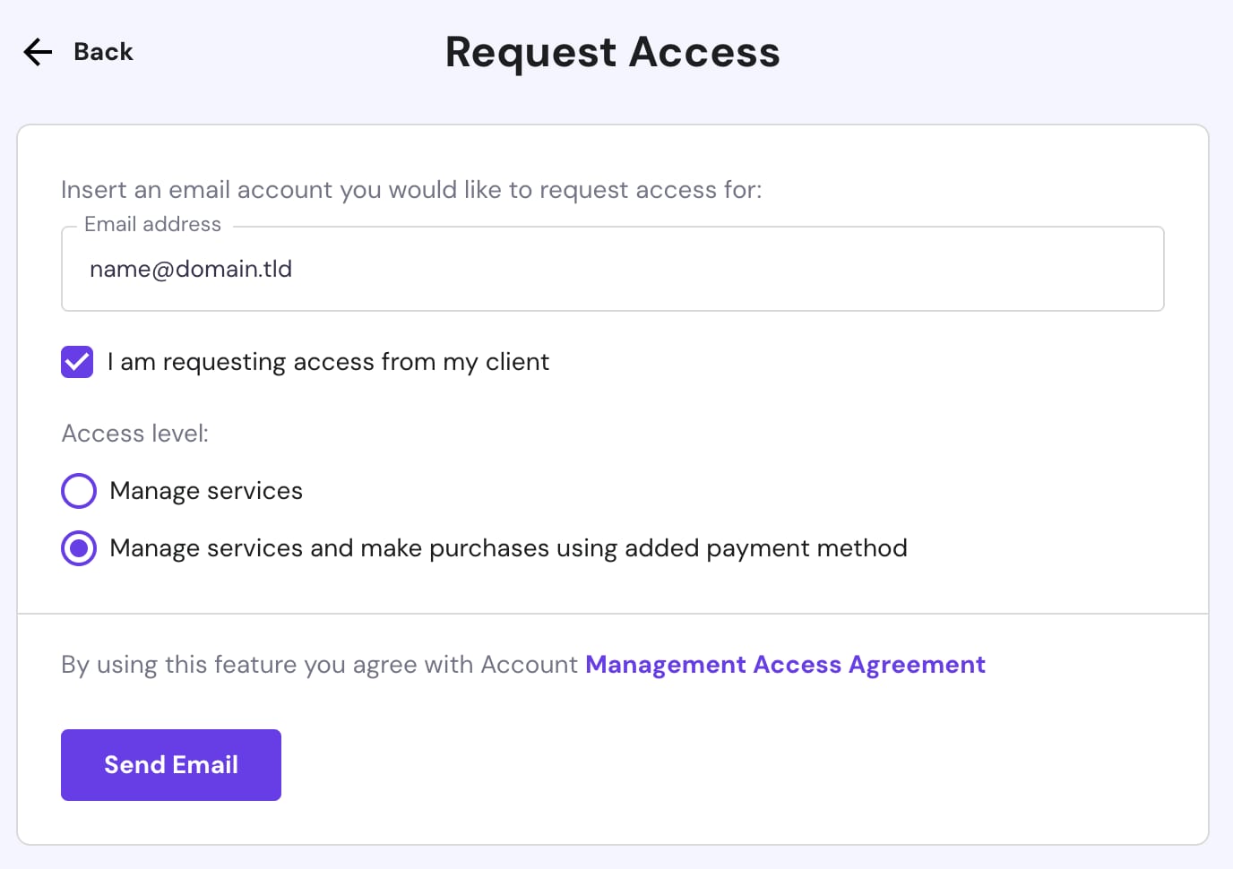
Task: Toggle the 'I am requesting access from my client' checkbox
Action: [77, 362]
